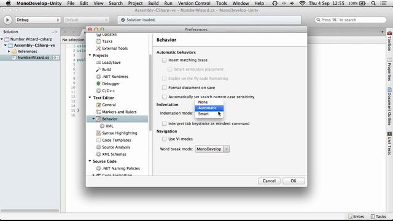Select the Code Templates icon
393x221 pixels.
98,140
